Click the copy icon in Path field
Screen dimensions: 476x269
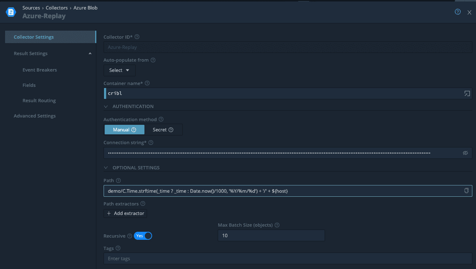pyautogui.click(x=466, y=191)
